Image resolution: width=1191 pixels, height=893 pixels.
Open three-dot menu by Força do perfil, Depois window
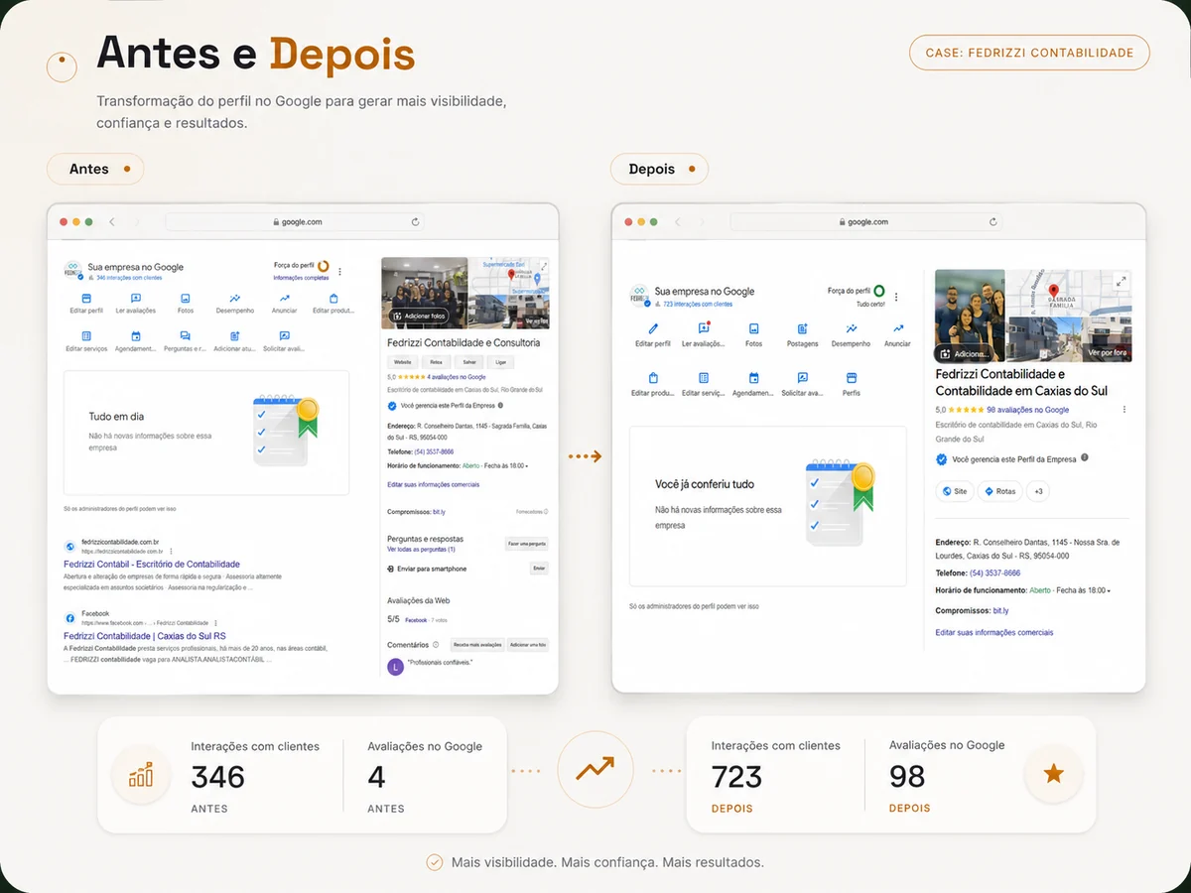tap(897, 297)
